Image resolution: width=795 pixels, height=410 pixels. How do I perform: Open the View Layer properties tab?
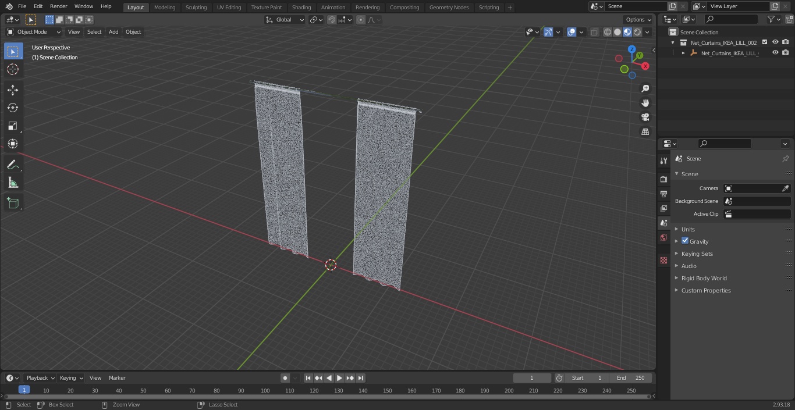[663, 208]
